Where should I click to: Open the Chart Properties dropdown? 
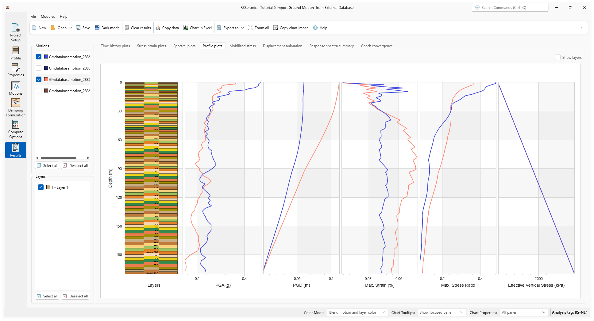(x=523, y=312)
